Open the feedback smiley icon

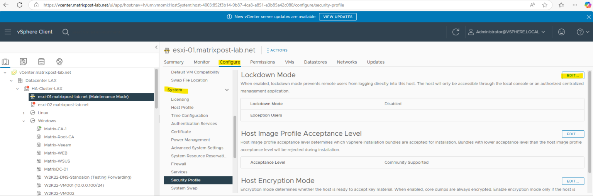click(x=562, y=32)
